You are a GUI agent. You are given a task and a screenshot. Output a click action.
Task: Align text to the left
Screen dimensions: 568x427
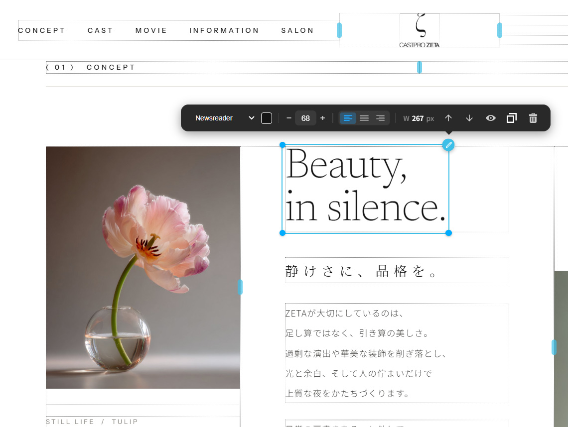348,118
